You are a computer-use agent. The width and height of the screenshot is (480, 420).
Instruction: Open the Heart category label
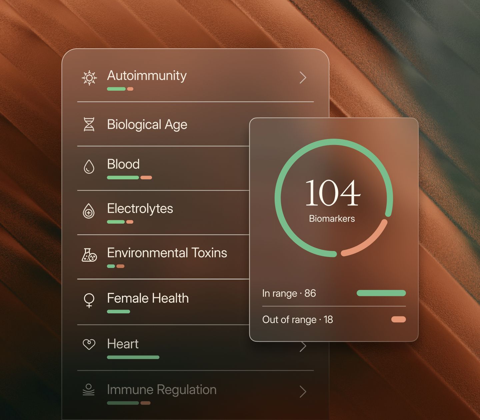[123, 344]
